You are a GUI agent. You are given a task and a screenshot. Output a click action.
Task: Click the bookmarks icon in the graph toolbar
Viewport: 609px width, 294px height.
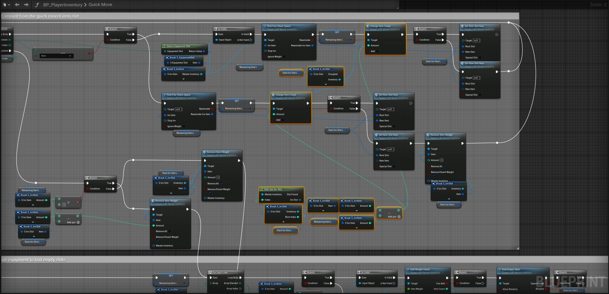4,5
